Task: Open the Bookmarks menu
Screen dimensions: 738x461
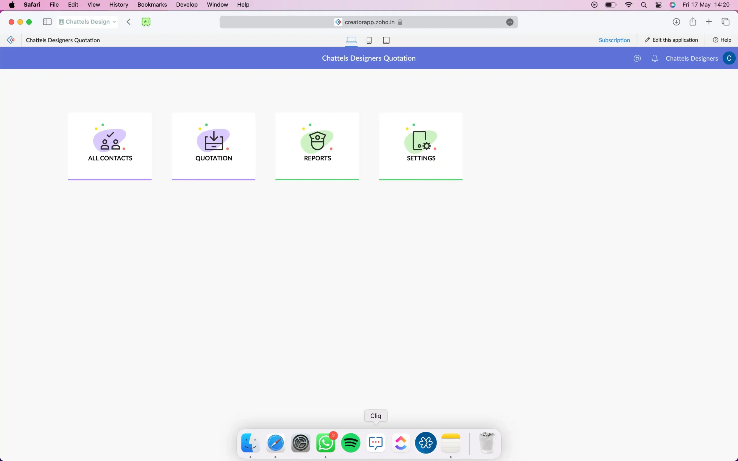Action: point(152,5)
